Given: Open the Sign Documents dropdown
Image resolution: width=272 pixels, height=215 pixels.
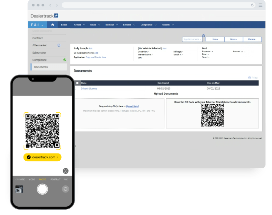Looking at the screenshot, I should 192,39.
